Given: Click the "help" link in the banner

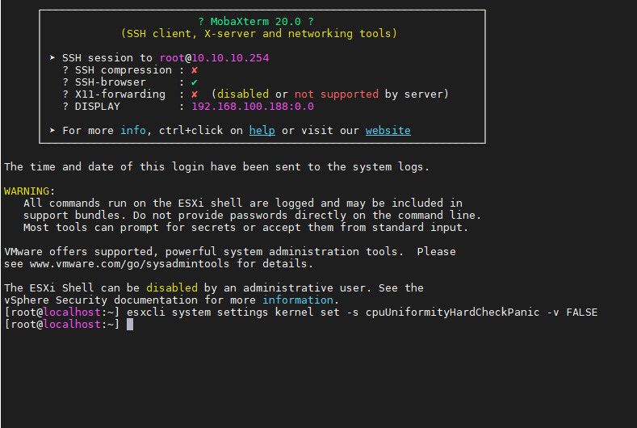Looking at the screenshot, I should pos(262,130).
